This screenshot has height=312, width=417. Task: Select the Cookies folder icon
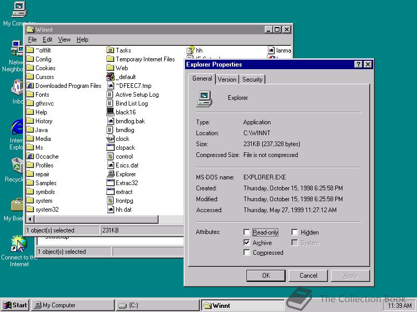coord(30,68)
